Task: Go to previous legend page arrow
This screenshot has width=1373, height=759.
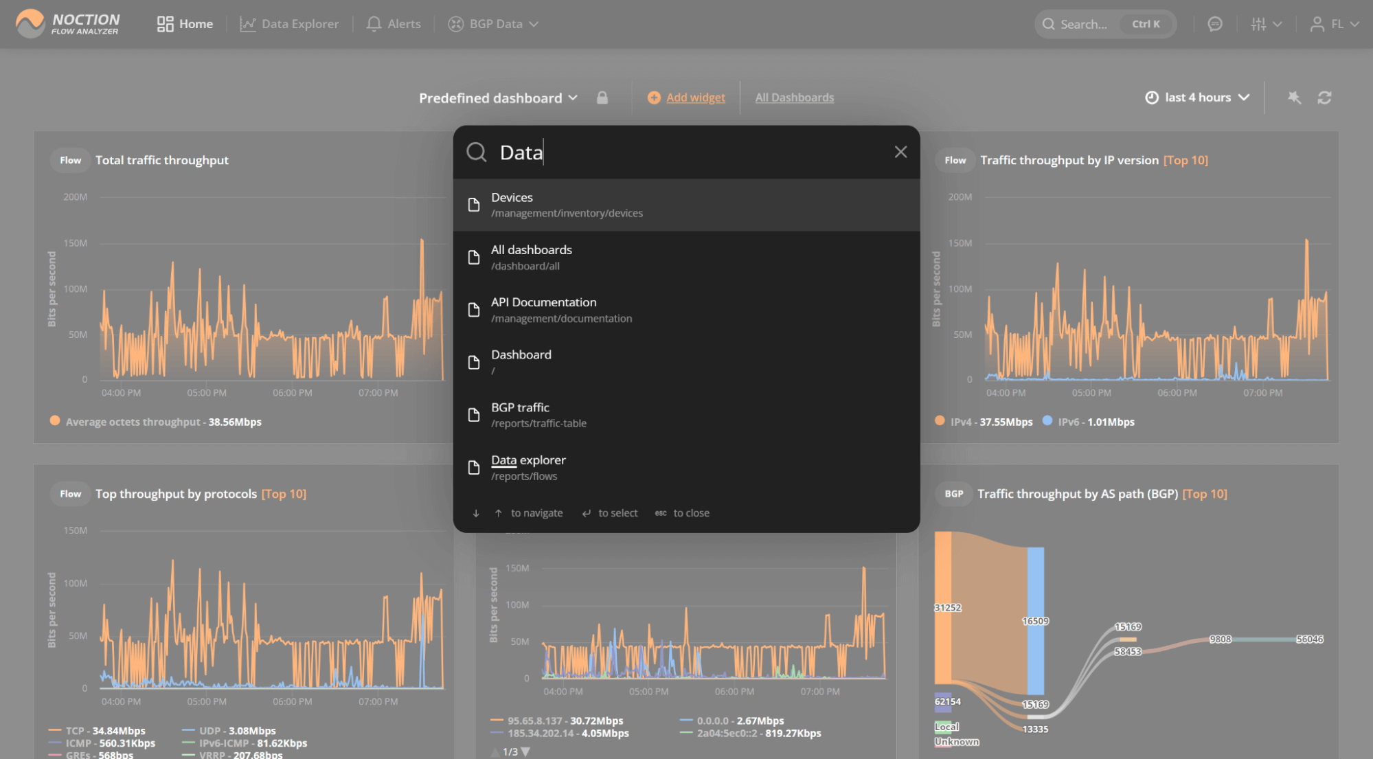Action: click(x=495, y=752)
